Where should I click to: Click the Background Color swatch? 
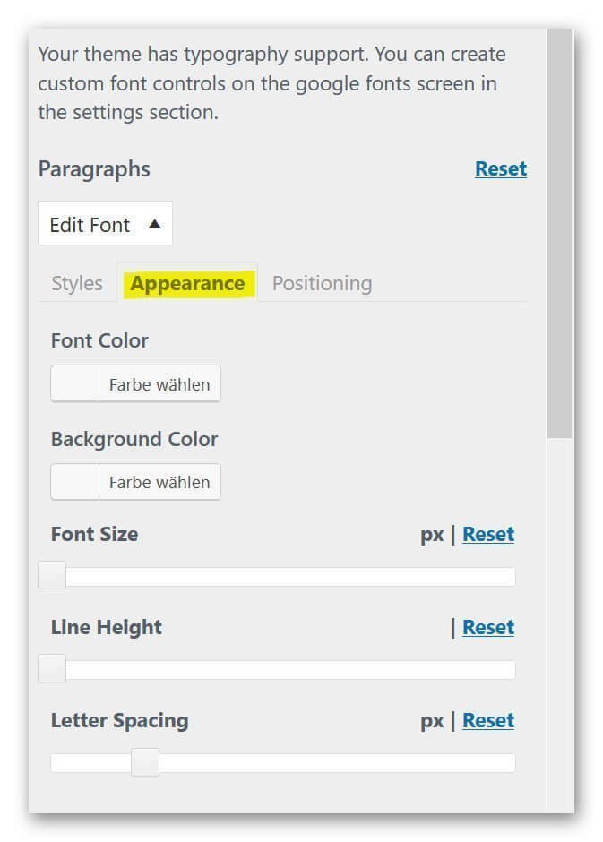point(75,482)
